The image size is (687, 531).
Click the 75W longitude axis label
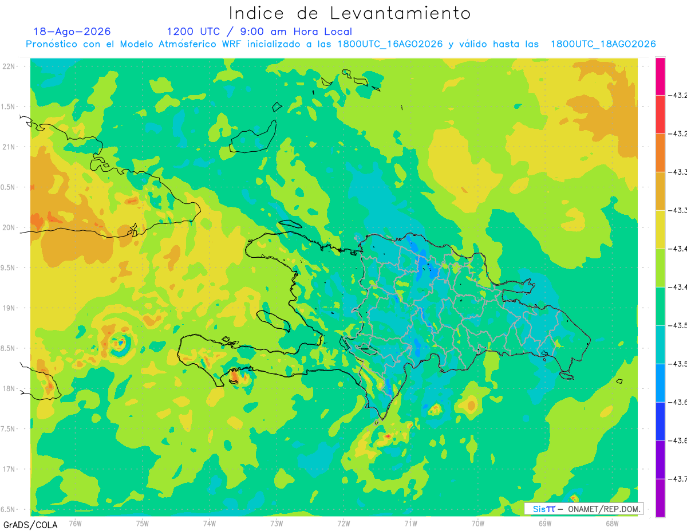coord(143,523)
